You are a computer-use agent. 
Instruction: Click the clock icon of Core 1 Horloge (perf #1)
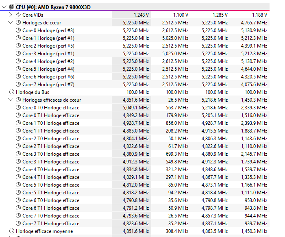(18, 38)
